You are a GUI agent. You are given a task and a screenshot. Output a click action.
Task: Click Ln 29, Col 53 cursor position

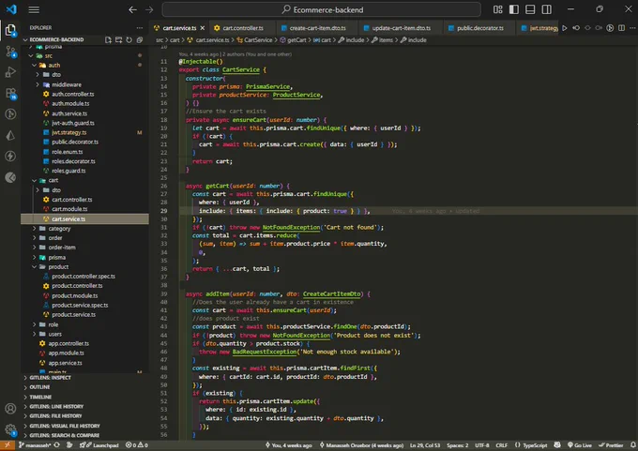pyautogui.click(x=425, y=445)
